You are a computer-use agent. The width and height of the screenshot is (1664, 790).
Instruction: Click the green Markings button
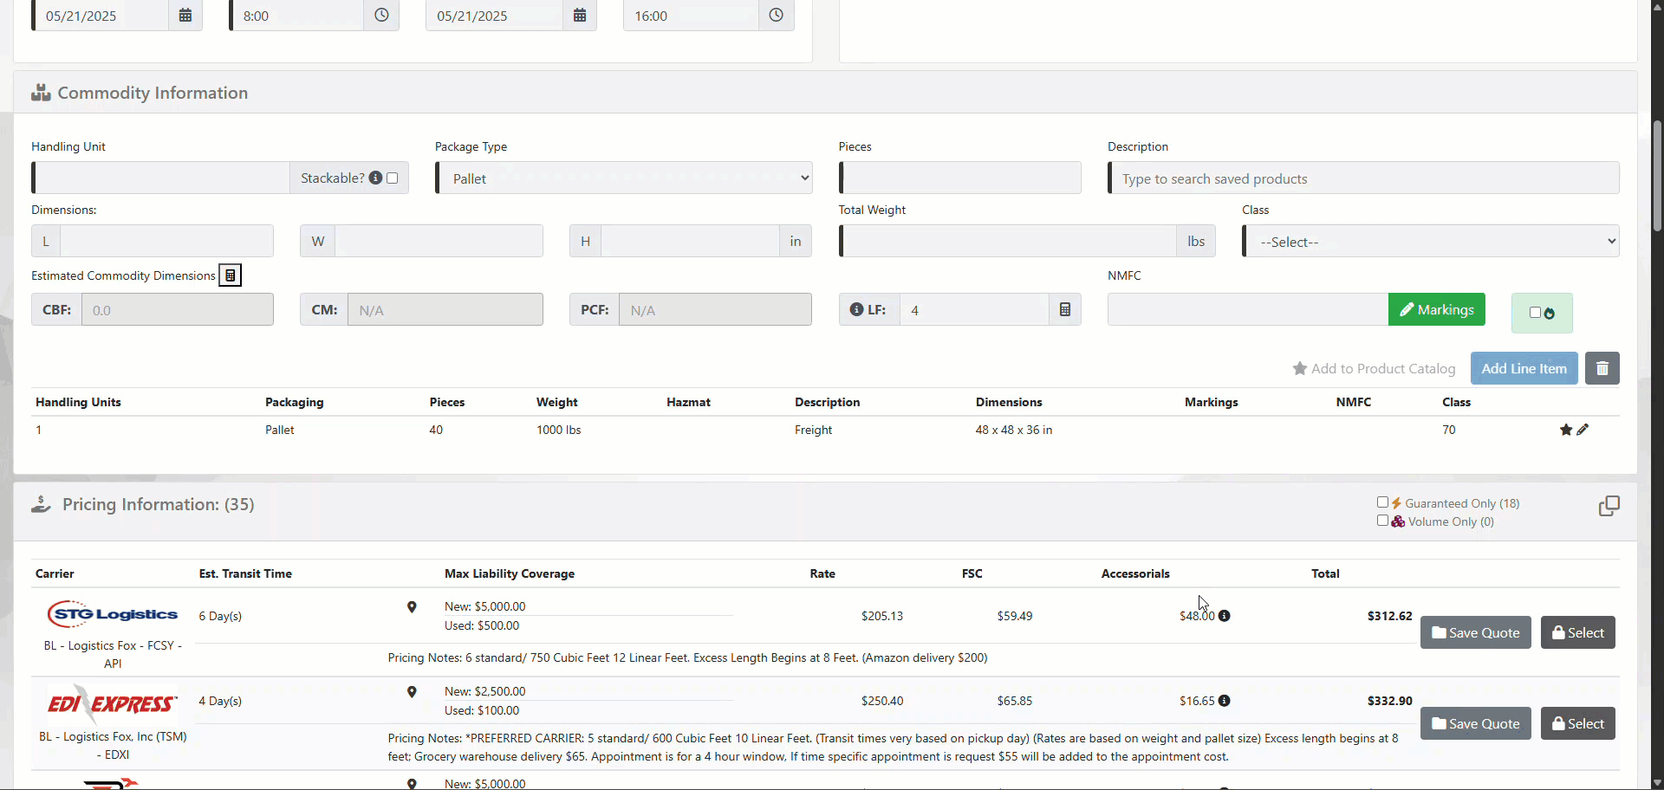pyautogui.click(x=1436, y=309)
